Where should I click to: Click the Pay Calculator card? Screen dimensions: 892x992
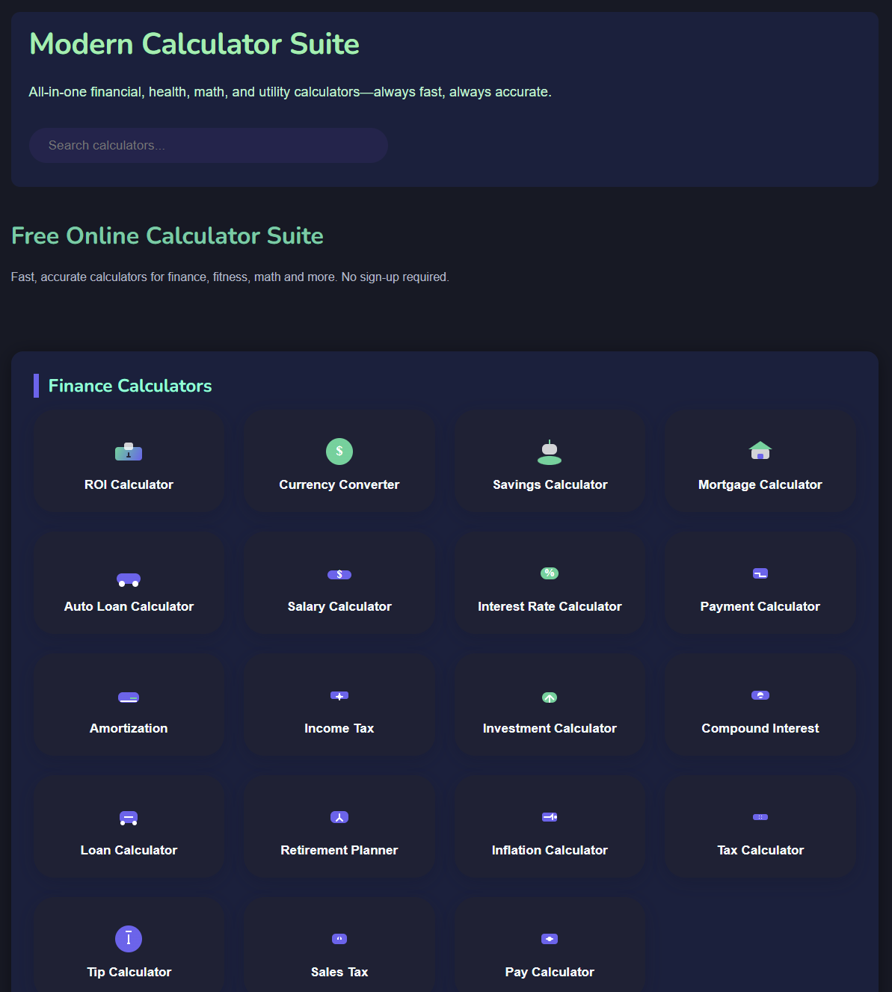pos(550,949)
